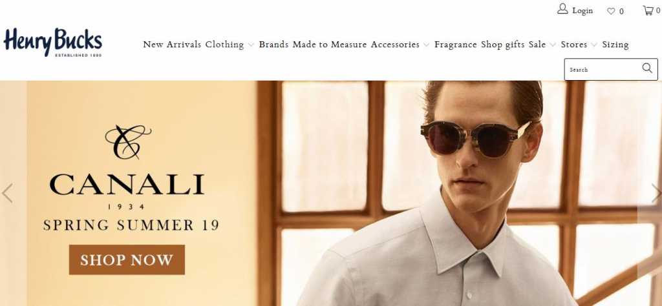Click the SHOP NOW button
The image size is (662, 306).
[127, 260]
